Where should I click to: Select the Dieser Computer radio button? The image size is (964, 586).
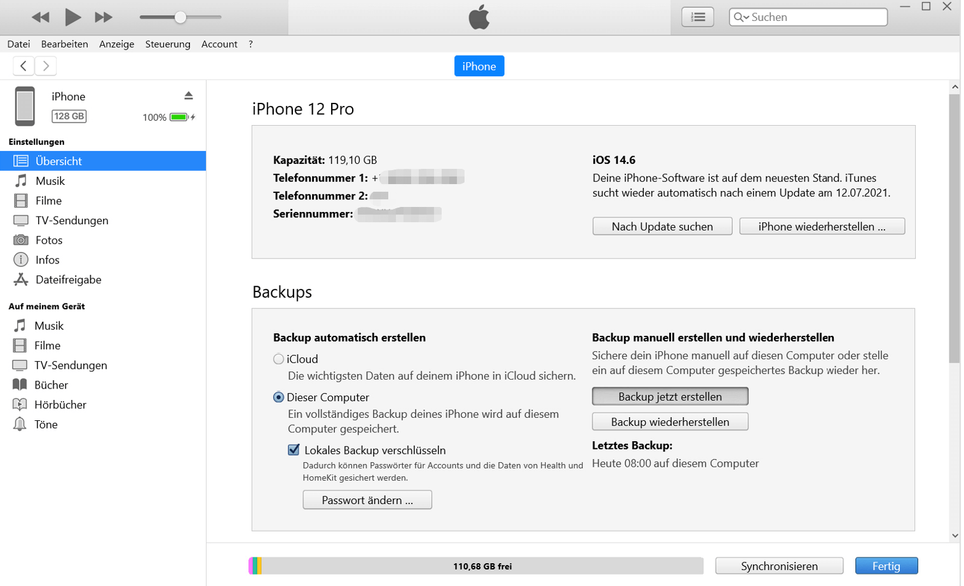(278, 397)
